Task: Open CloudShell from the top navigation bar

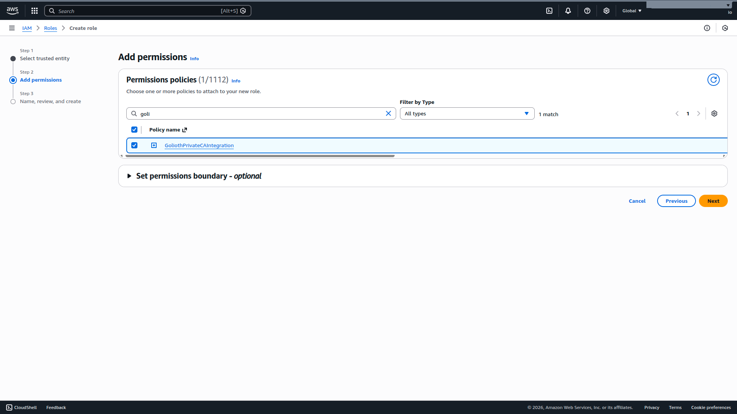Action: click(x=549, y=11)
